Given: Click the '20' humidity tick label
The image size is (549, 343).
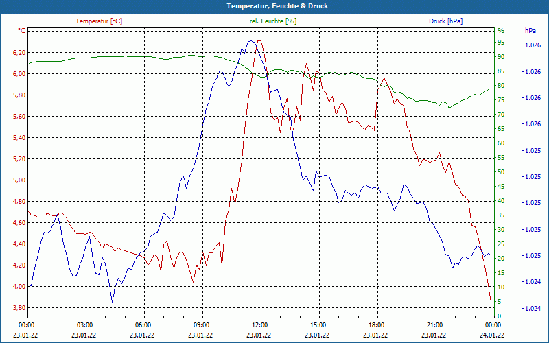Looking at the screenshot, I should coord(501,259).
